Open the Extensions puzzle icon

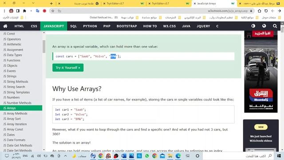coord(24,11)
